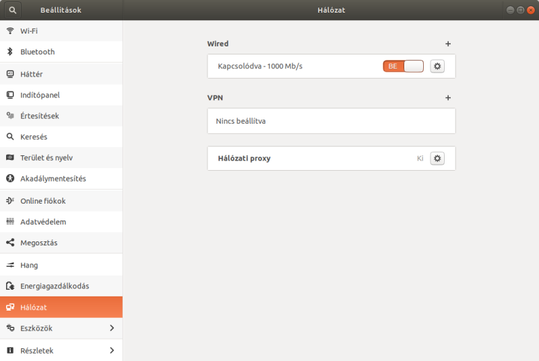This screenshot has width=539, height=361.
Task: Open Online fiókok settings
Action: click(x=61, y=201)
